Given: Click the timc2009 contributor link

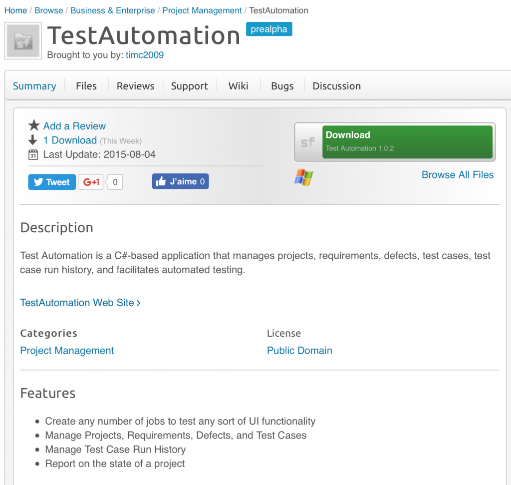Looking at the screenshot, I should [144, 55].
